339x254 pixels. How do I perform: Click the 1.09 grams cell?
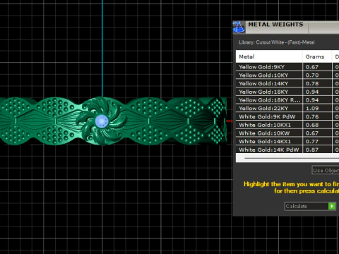pyautogui.click(x=317, y=108)
